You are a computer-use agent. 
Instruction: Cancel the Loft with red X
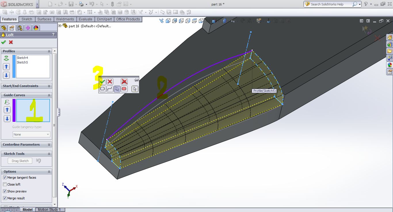pos(11,42)
